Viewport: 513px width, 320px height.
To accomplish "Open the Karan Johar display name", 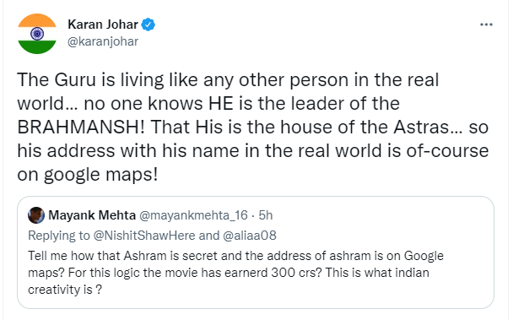I will tap(103, 24).
